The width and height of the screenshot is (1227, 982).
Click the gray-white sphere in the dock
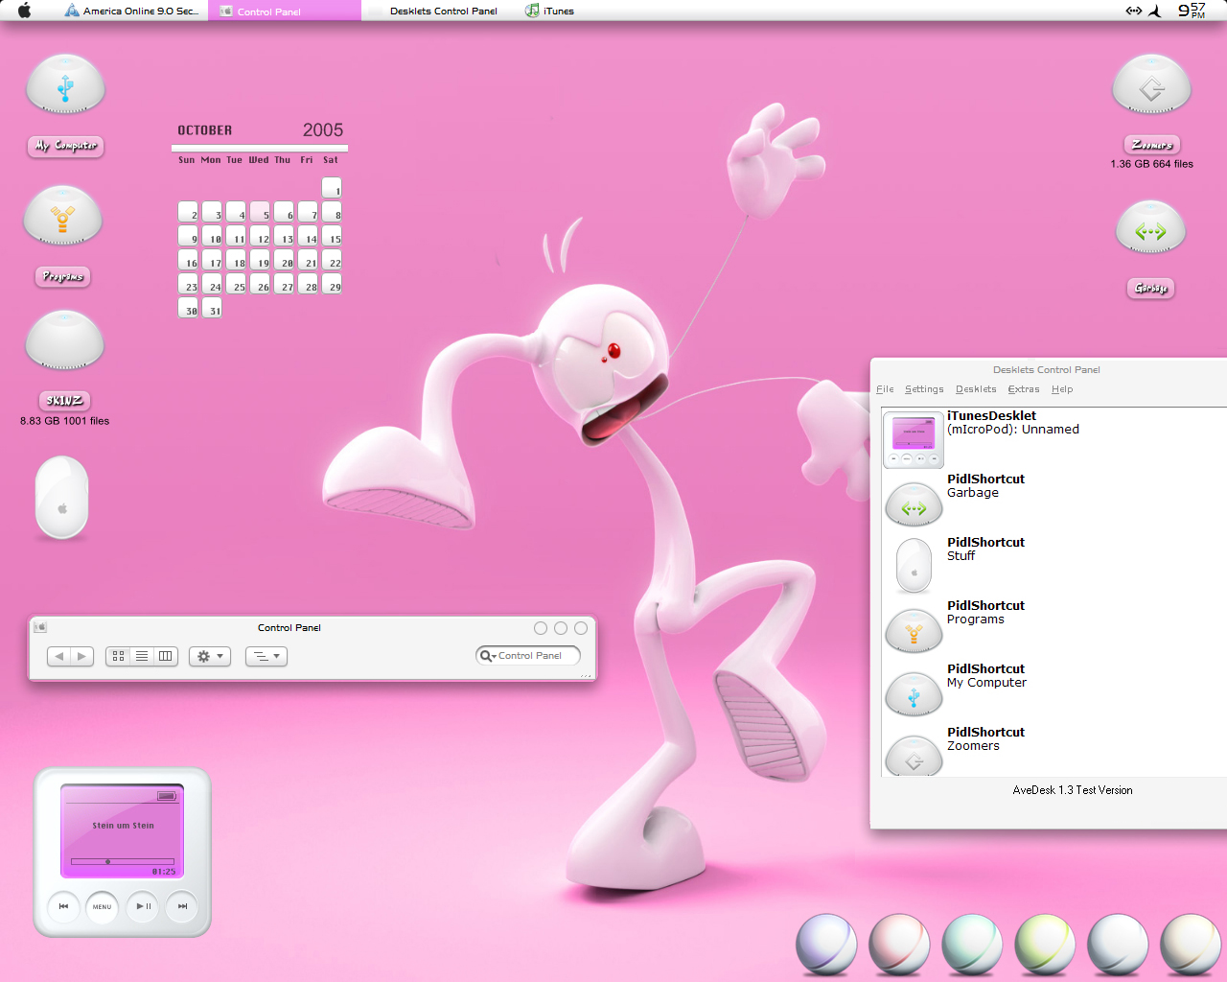pos(1118,945)
